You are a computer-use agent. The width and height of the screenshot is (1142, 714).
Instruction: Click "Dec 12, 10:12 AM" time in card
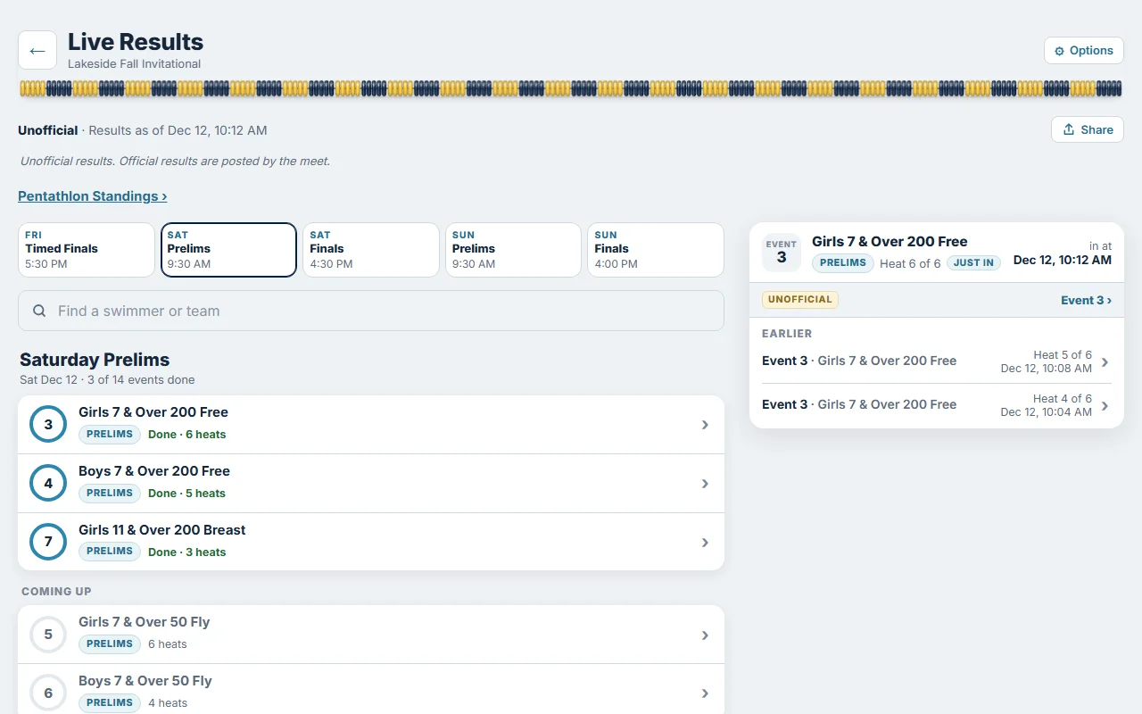point(1063,261)
